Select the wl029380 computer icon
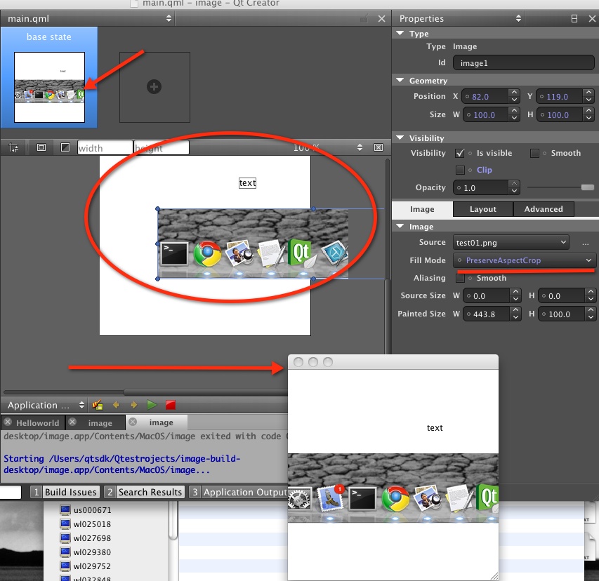 click(65, 552)
